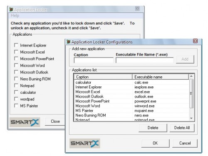The width and height of the screenshot is (208, 156).
Task: Close the Application Locker Configurations dialog
Action: 195,41
